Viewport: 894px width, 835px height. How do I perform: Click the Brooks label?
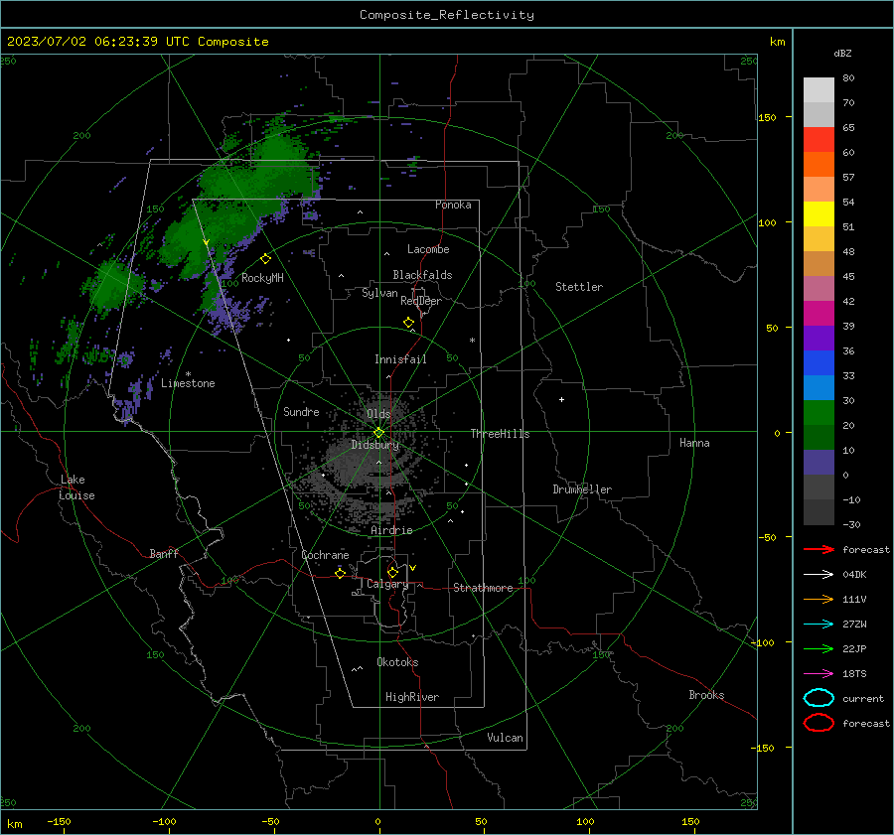click(x=706, y=695)
